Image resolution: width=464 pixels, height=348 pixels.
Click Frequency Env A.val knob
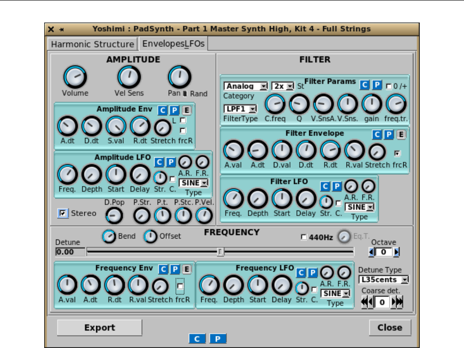pyautogui.click(x=68, y=285)
